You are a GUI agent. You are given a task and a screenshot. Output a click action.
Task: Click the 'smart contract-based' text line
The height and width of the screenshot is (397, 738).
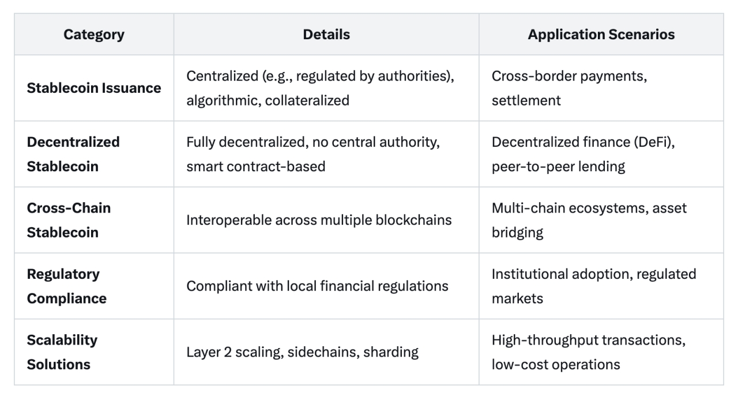255,167
